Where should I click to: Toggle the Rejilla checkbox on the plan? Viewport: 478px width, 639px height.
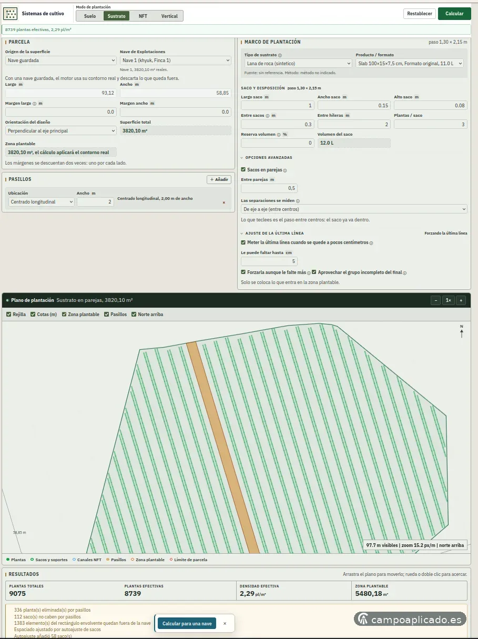coord(8,315)
